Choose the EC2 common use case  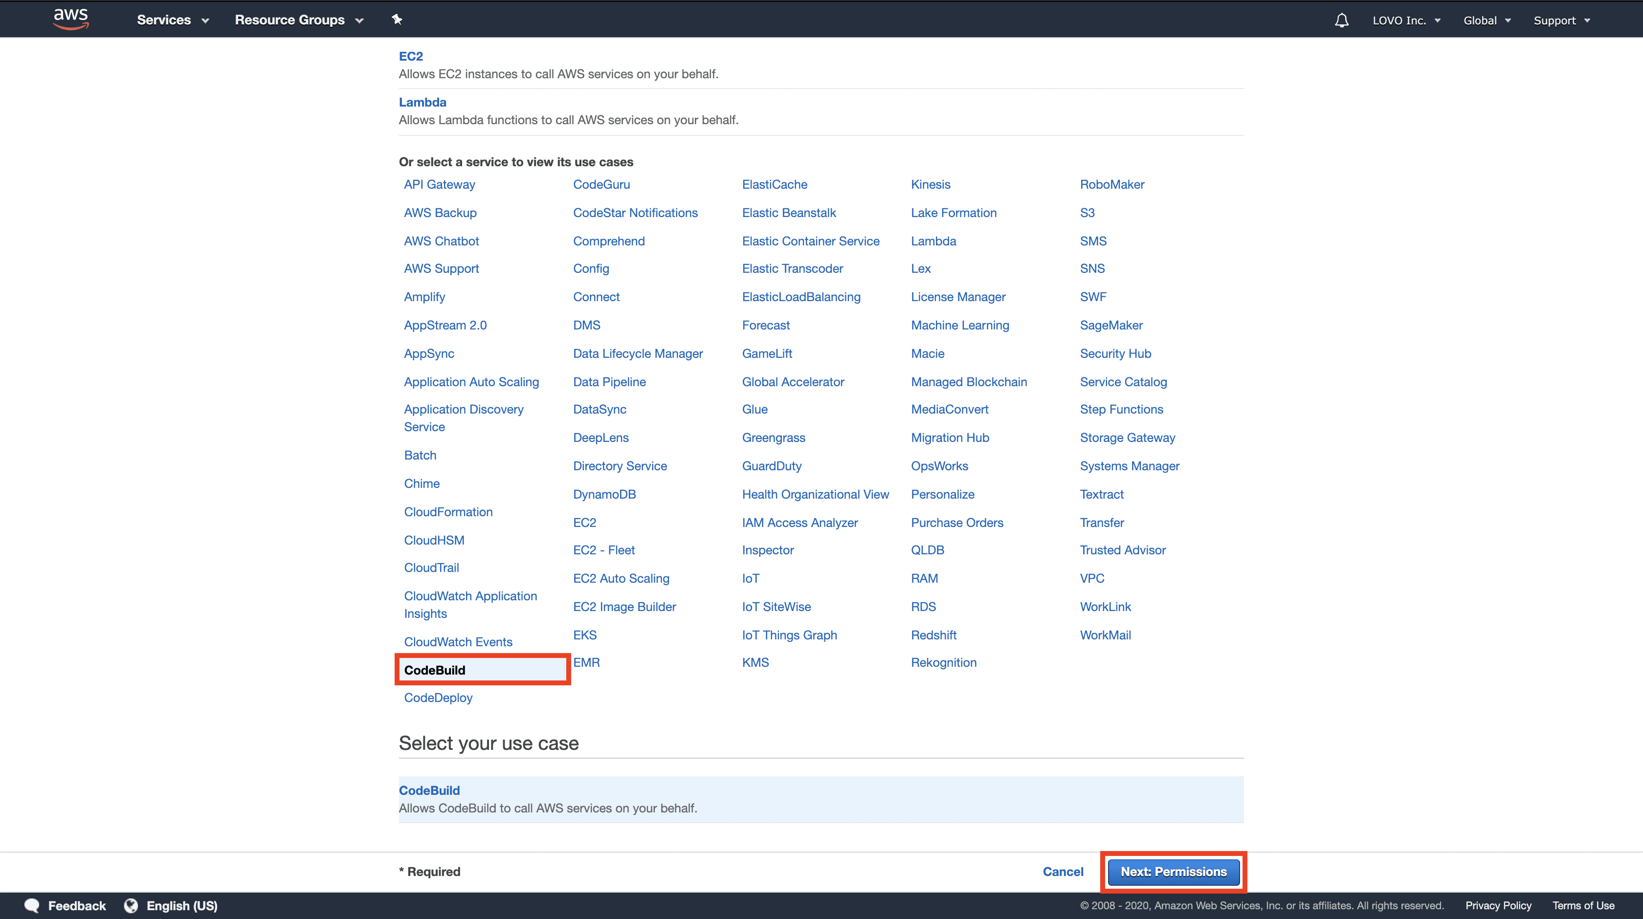[x=411, y=56]
